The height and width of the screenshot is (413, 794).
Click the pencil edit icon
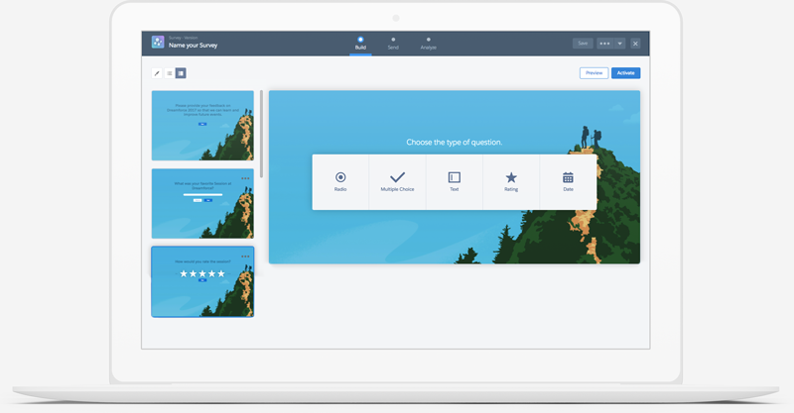[x=157, y=73]
